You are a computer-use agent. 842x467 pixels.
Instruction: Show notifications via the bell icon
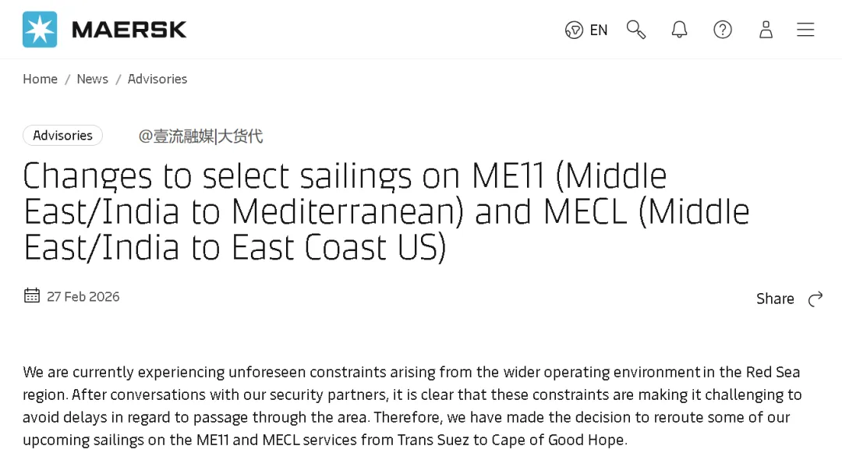click(679, 30)
